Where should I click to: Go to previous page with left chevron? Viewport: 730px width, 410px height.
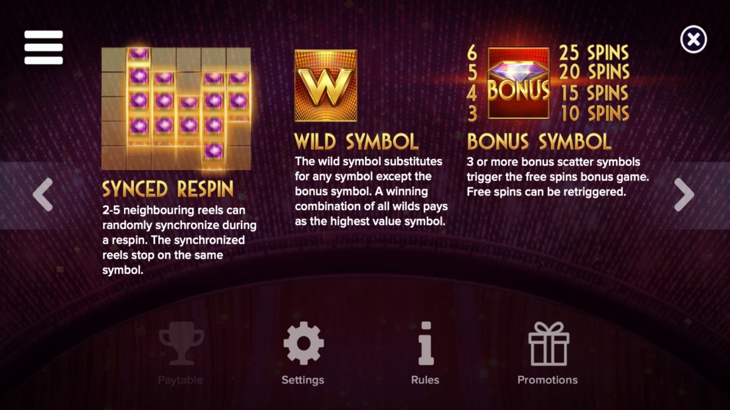[43, 195]
